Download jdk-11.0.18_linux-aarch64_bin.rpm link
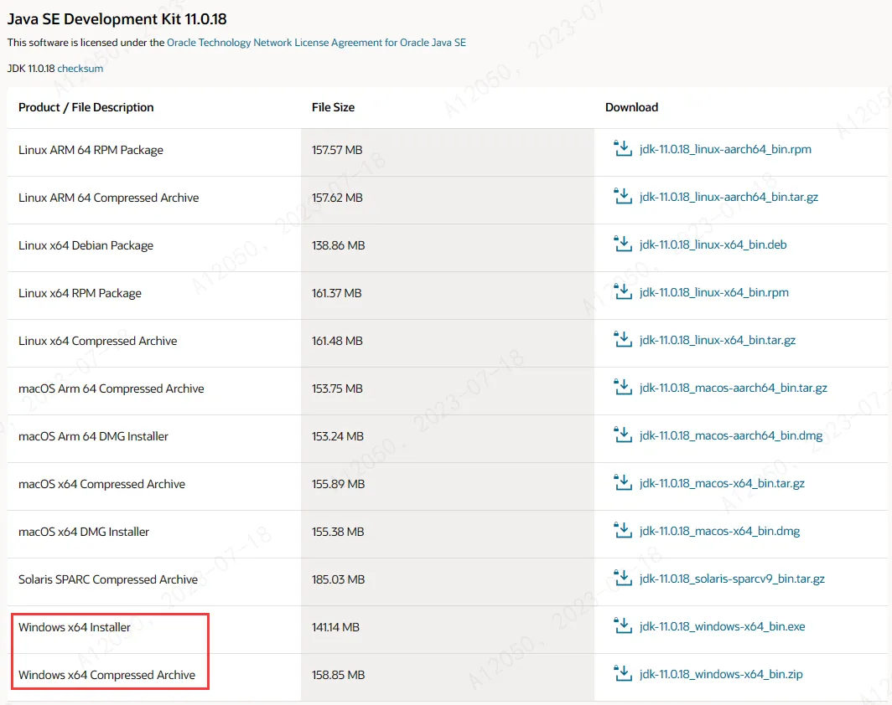The image size is (892, 705). tap(725, 149)
